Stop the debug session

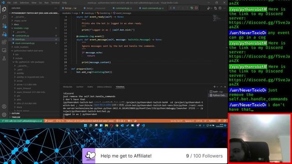click(x=196, y=8)
